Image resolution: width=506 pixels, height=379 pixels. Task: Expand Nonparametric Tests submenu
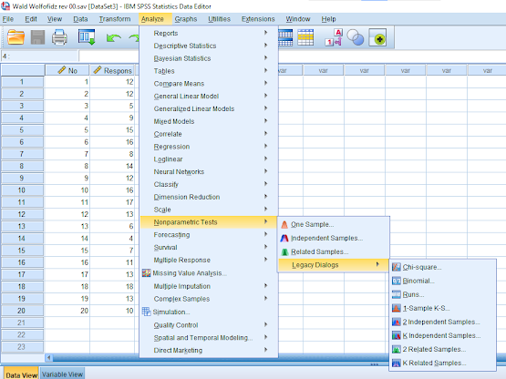(x=209, y=222)
